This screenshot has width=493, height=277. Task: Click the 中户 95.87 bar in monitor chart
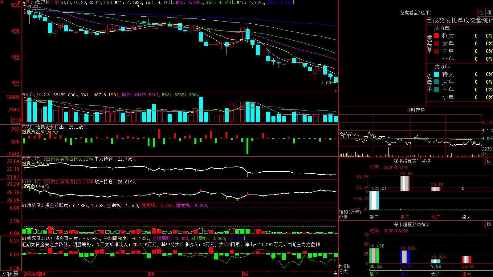point(405,183)
